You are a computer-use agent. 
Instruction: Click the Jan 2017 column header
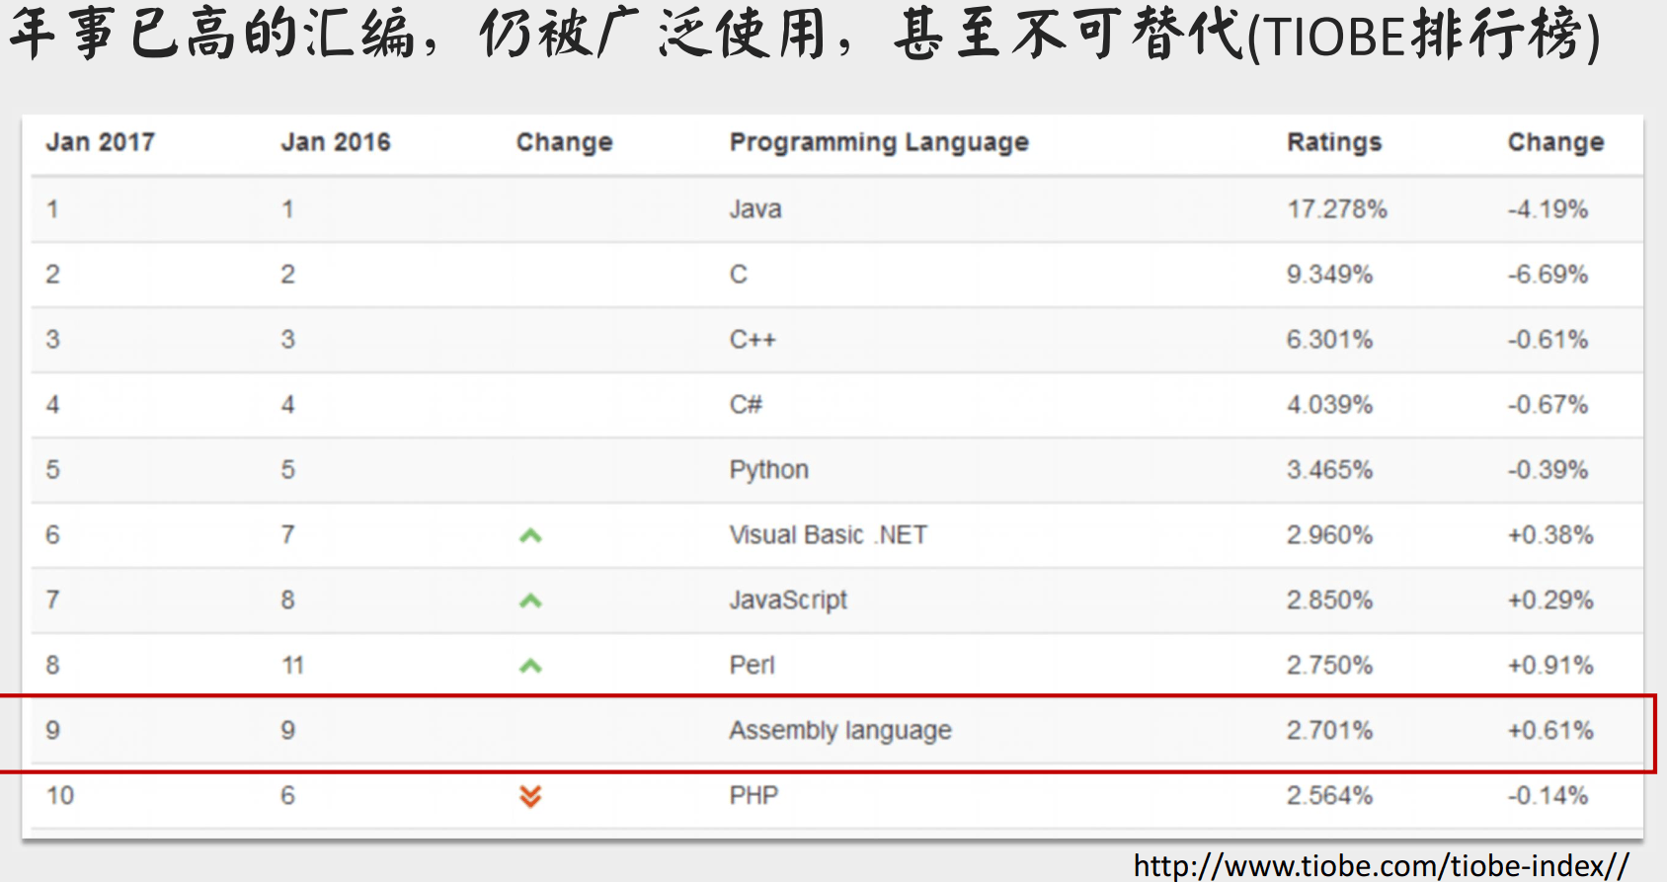pos(100,142)
